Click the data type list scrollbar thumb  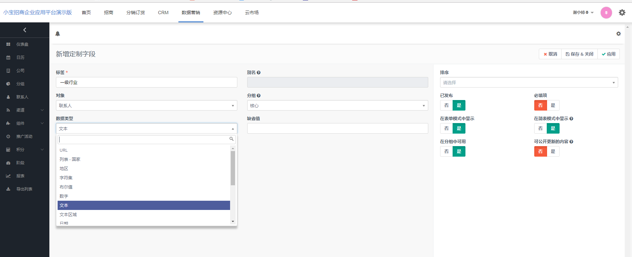click(233, 168)
